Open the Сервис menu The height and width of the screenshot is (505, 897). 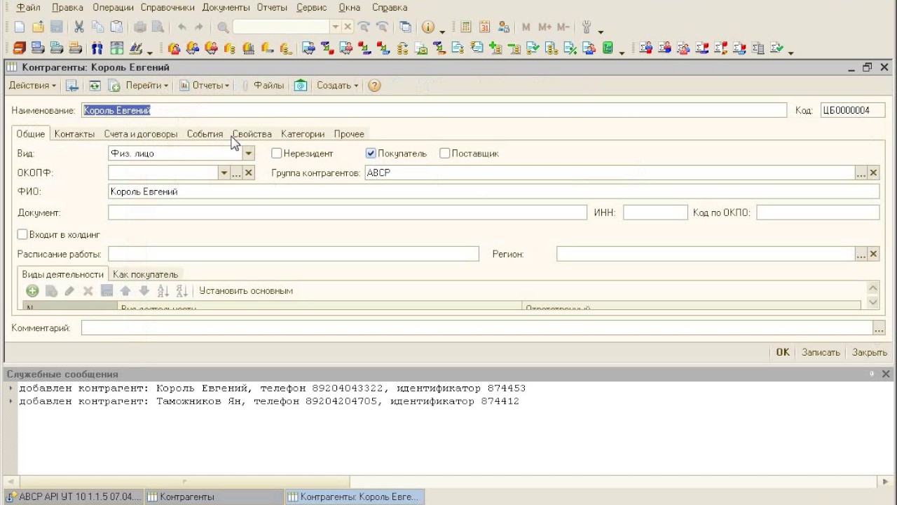[x=311, y=8]
